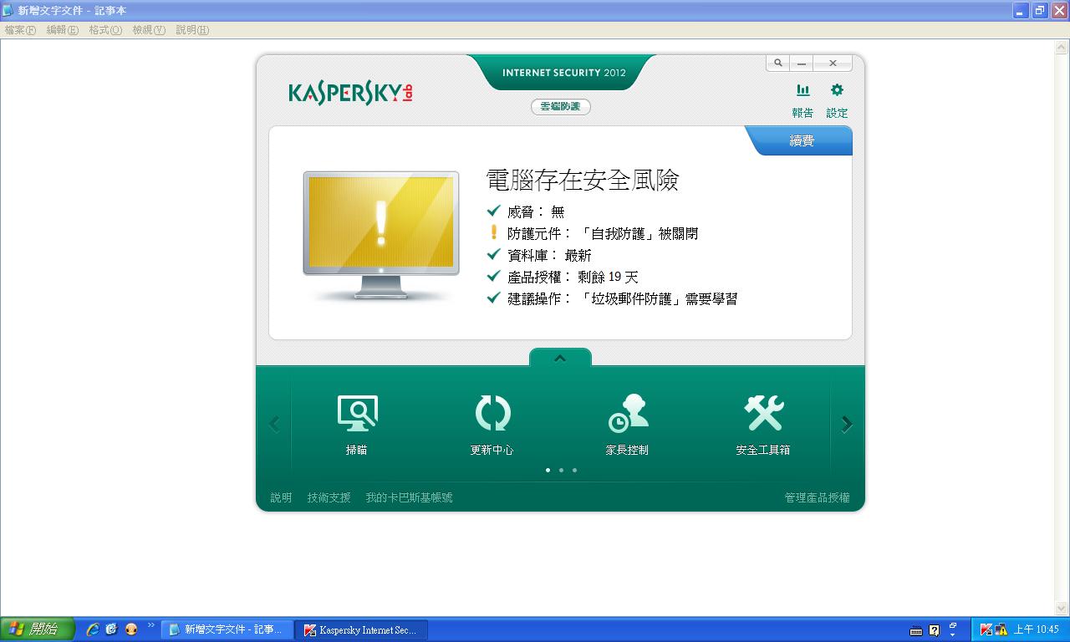Image resolution: width=1070 pixels, height=642 pixels.
Task: Launch Firefox from the quick launch bar
Action: (130, 629)
